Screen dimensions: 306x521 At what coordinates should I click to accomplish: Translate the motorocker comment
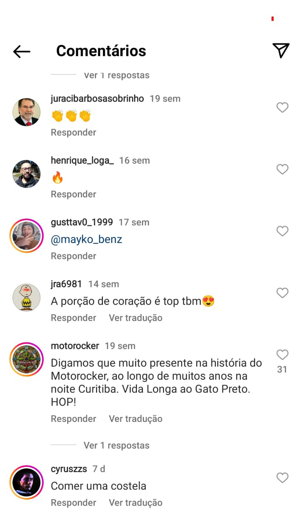pyautogui.click(x=136, y=419)
